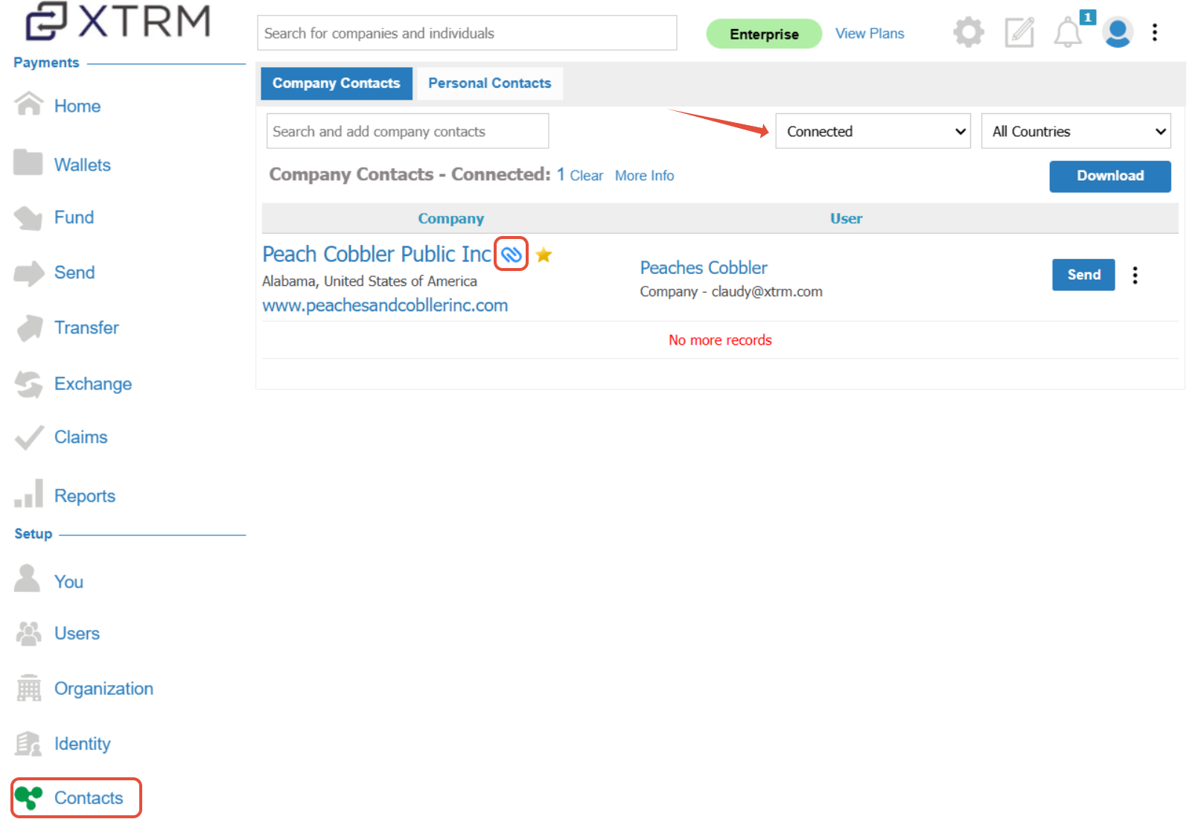Visit www.peachesandcobllerinc.com link
Image resolution: width=1204 pixels, height=819 pixels.
(385, 305)
